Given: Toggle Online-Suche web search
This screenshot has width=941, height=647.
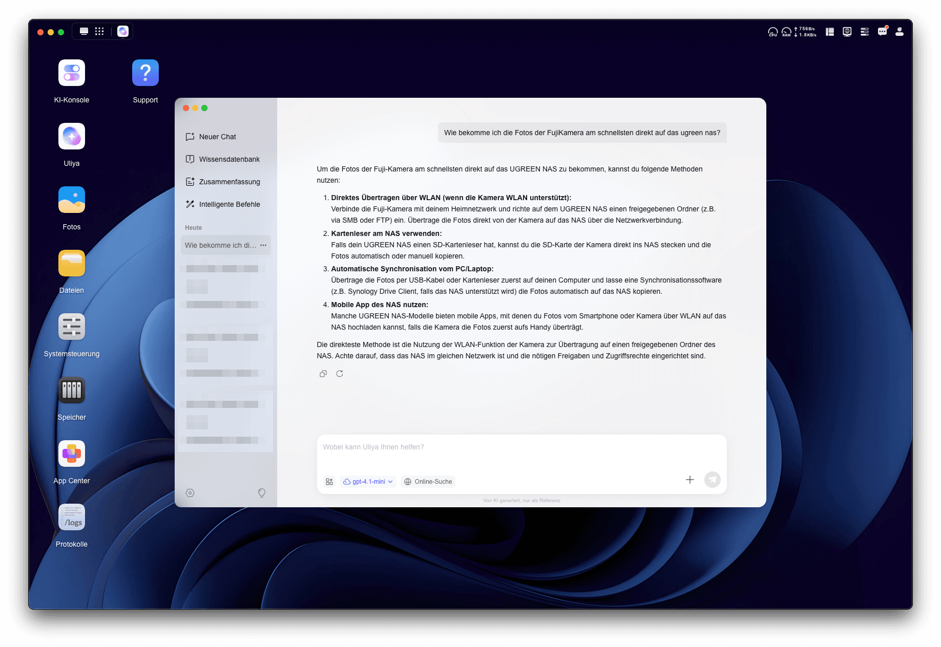Looking at the screenshot, I should pos(428,482).
